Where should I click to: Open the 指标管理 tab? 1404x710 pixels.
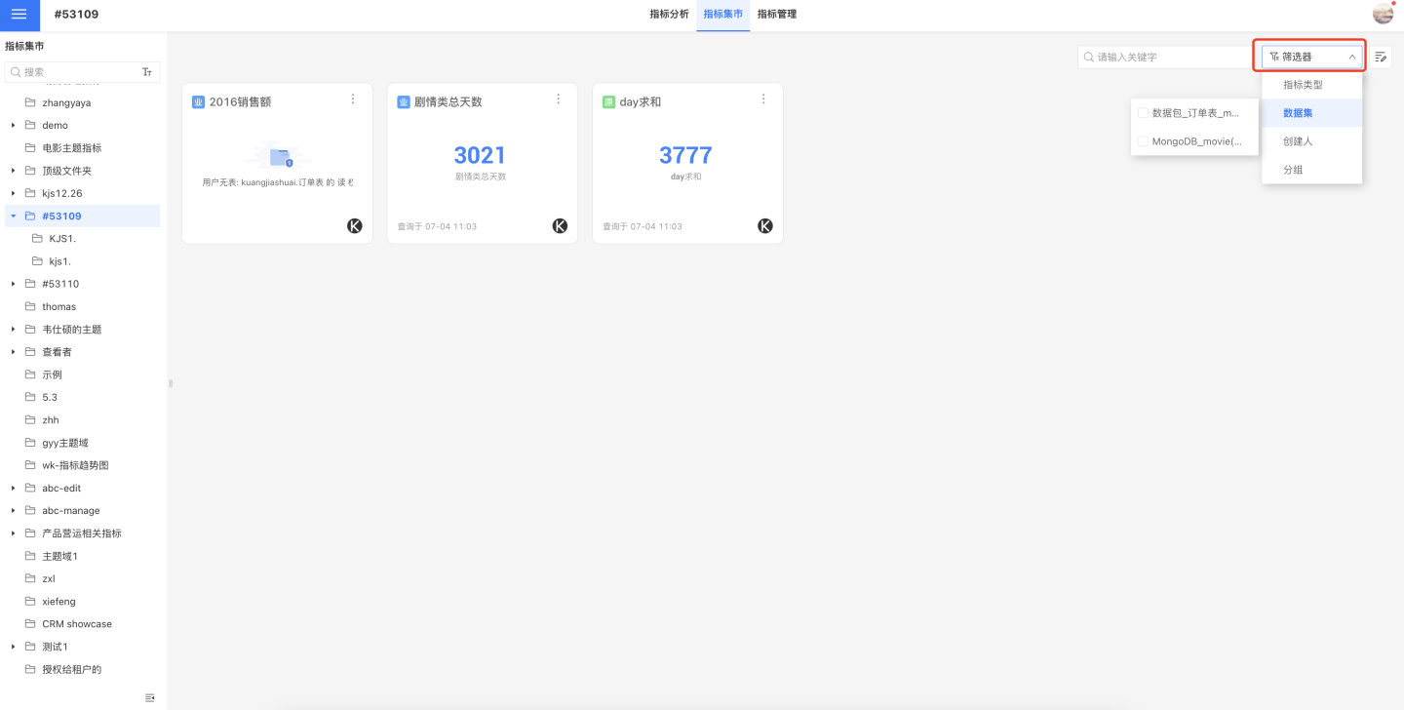click(777, 15)
